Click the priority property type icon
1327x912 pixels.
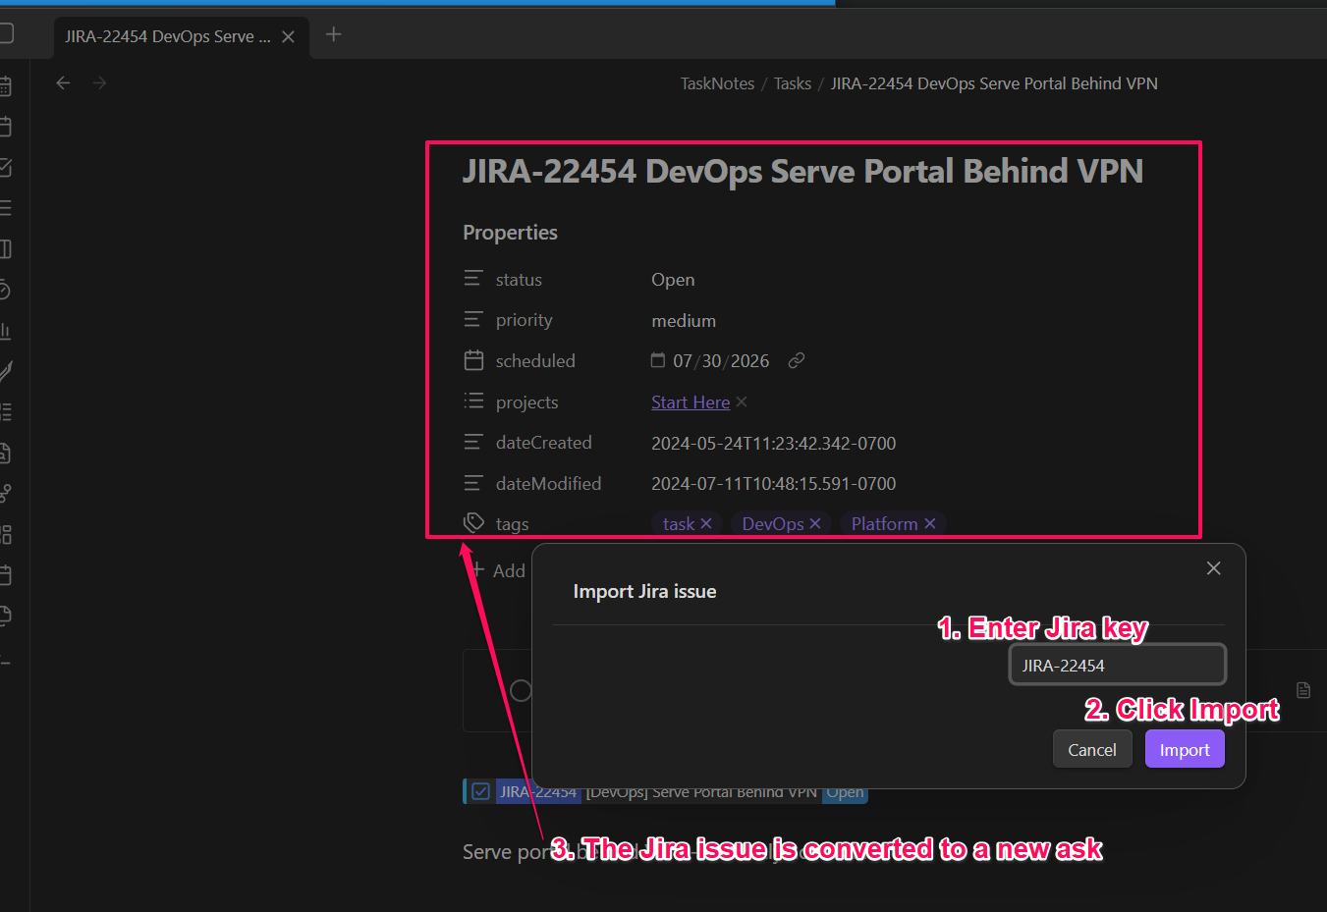pyautogui.click(x=473, y=320)
